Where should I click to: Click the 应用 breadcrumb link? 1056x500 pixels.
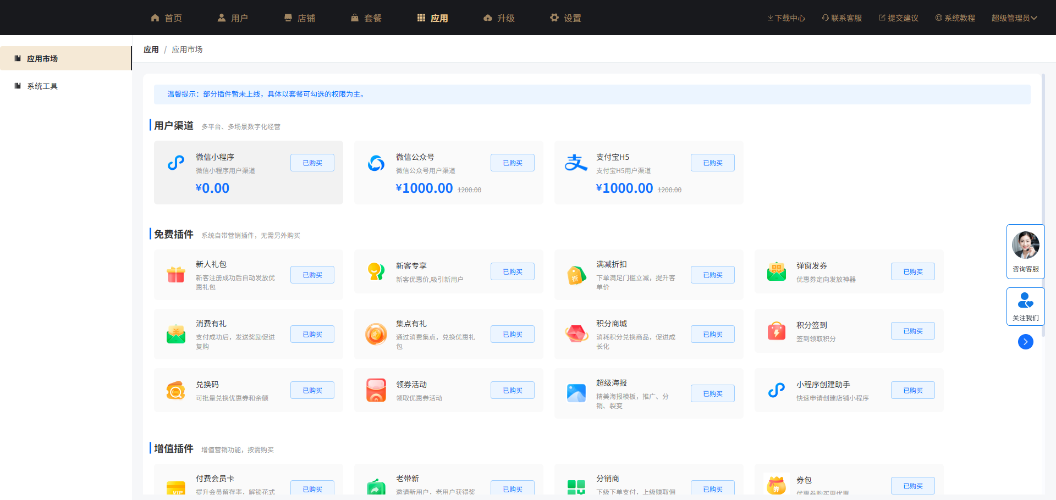tap(151, 49)
